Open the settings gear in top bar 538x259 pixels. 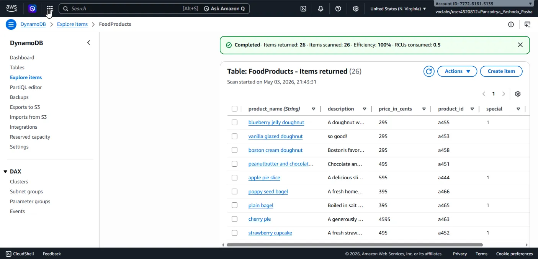click(x=356, y=8)
